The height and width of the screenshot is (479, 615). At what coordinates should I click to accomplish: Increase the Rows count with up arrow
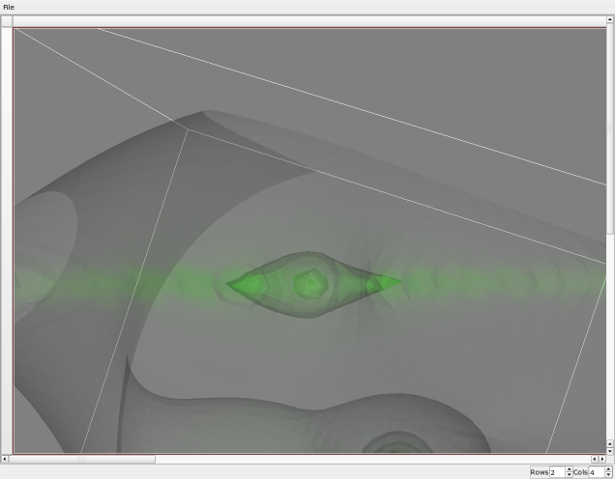pos(570,469)
